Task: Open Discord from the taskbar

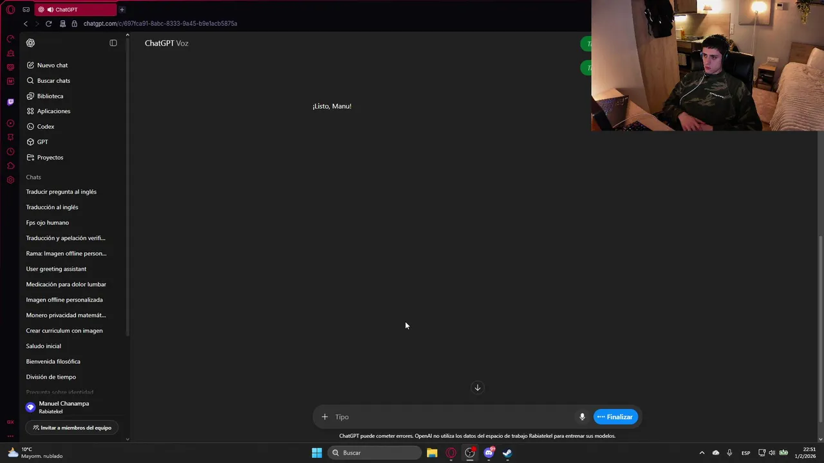Action: point(489,453)
